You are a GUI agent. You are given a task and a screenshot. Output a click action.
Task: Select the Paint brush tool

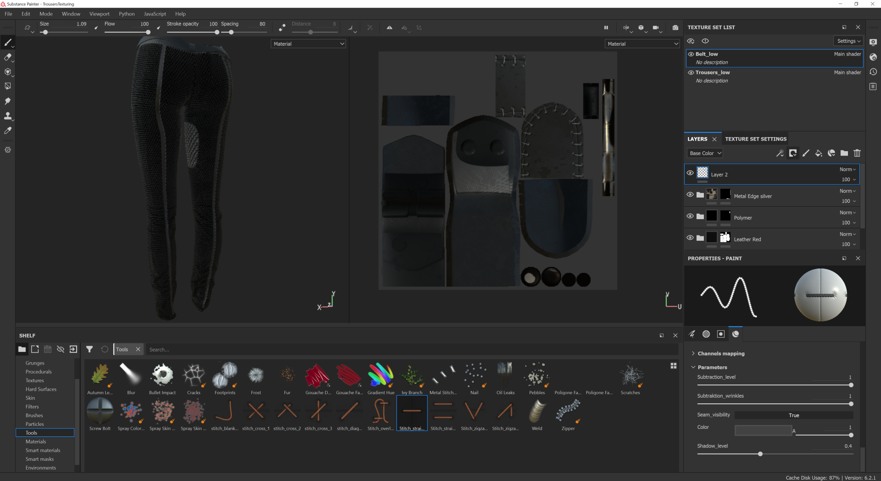(7, 42)
